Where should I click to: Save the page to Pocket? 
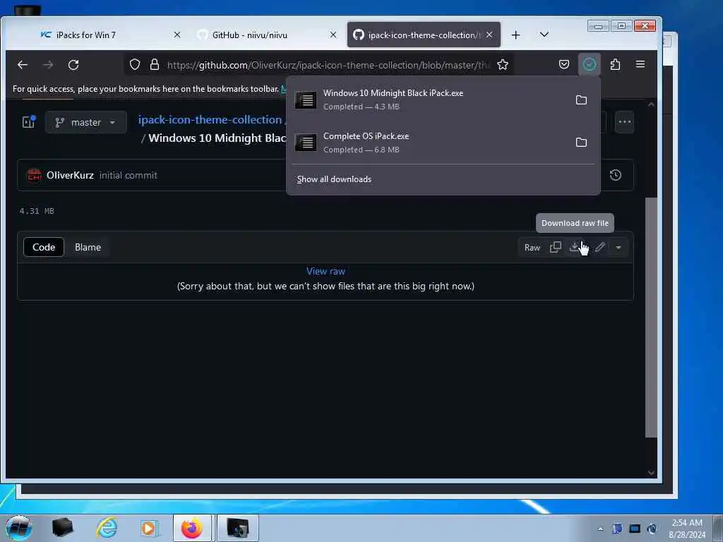click(564, 64)
